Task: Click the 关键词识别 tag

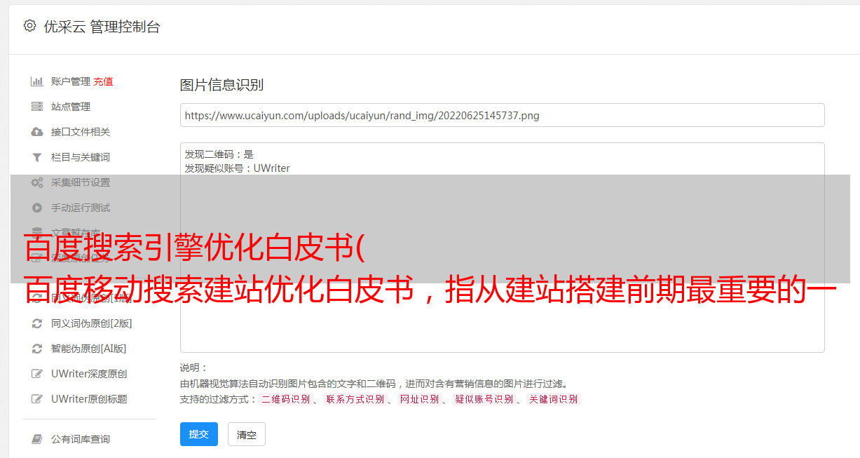Action: pyautogui.click(x=554, y=399)
